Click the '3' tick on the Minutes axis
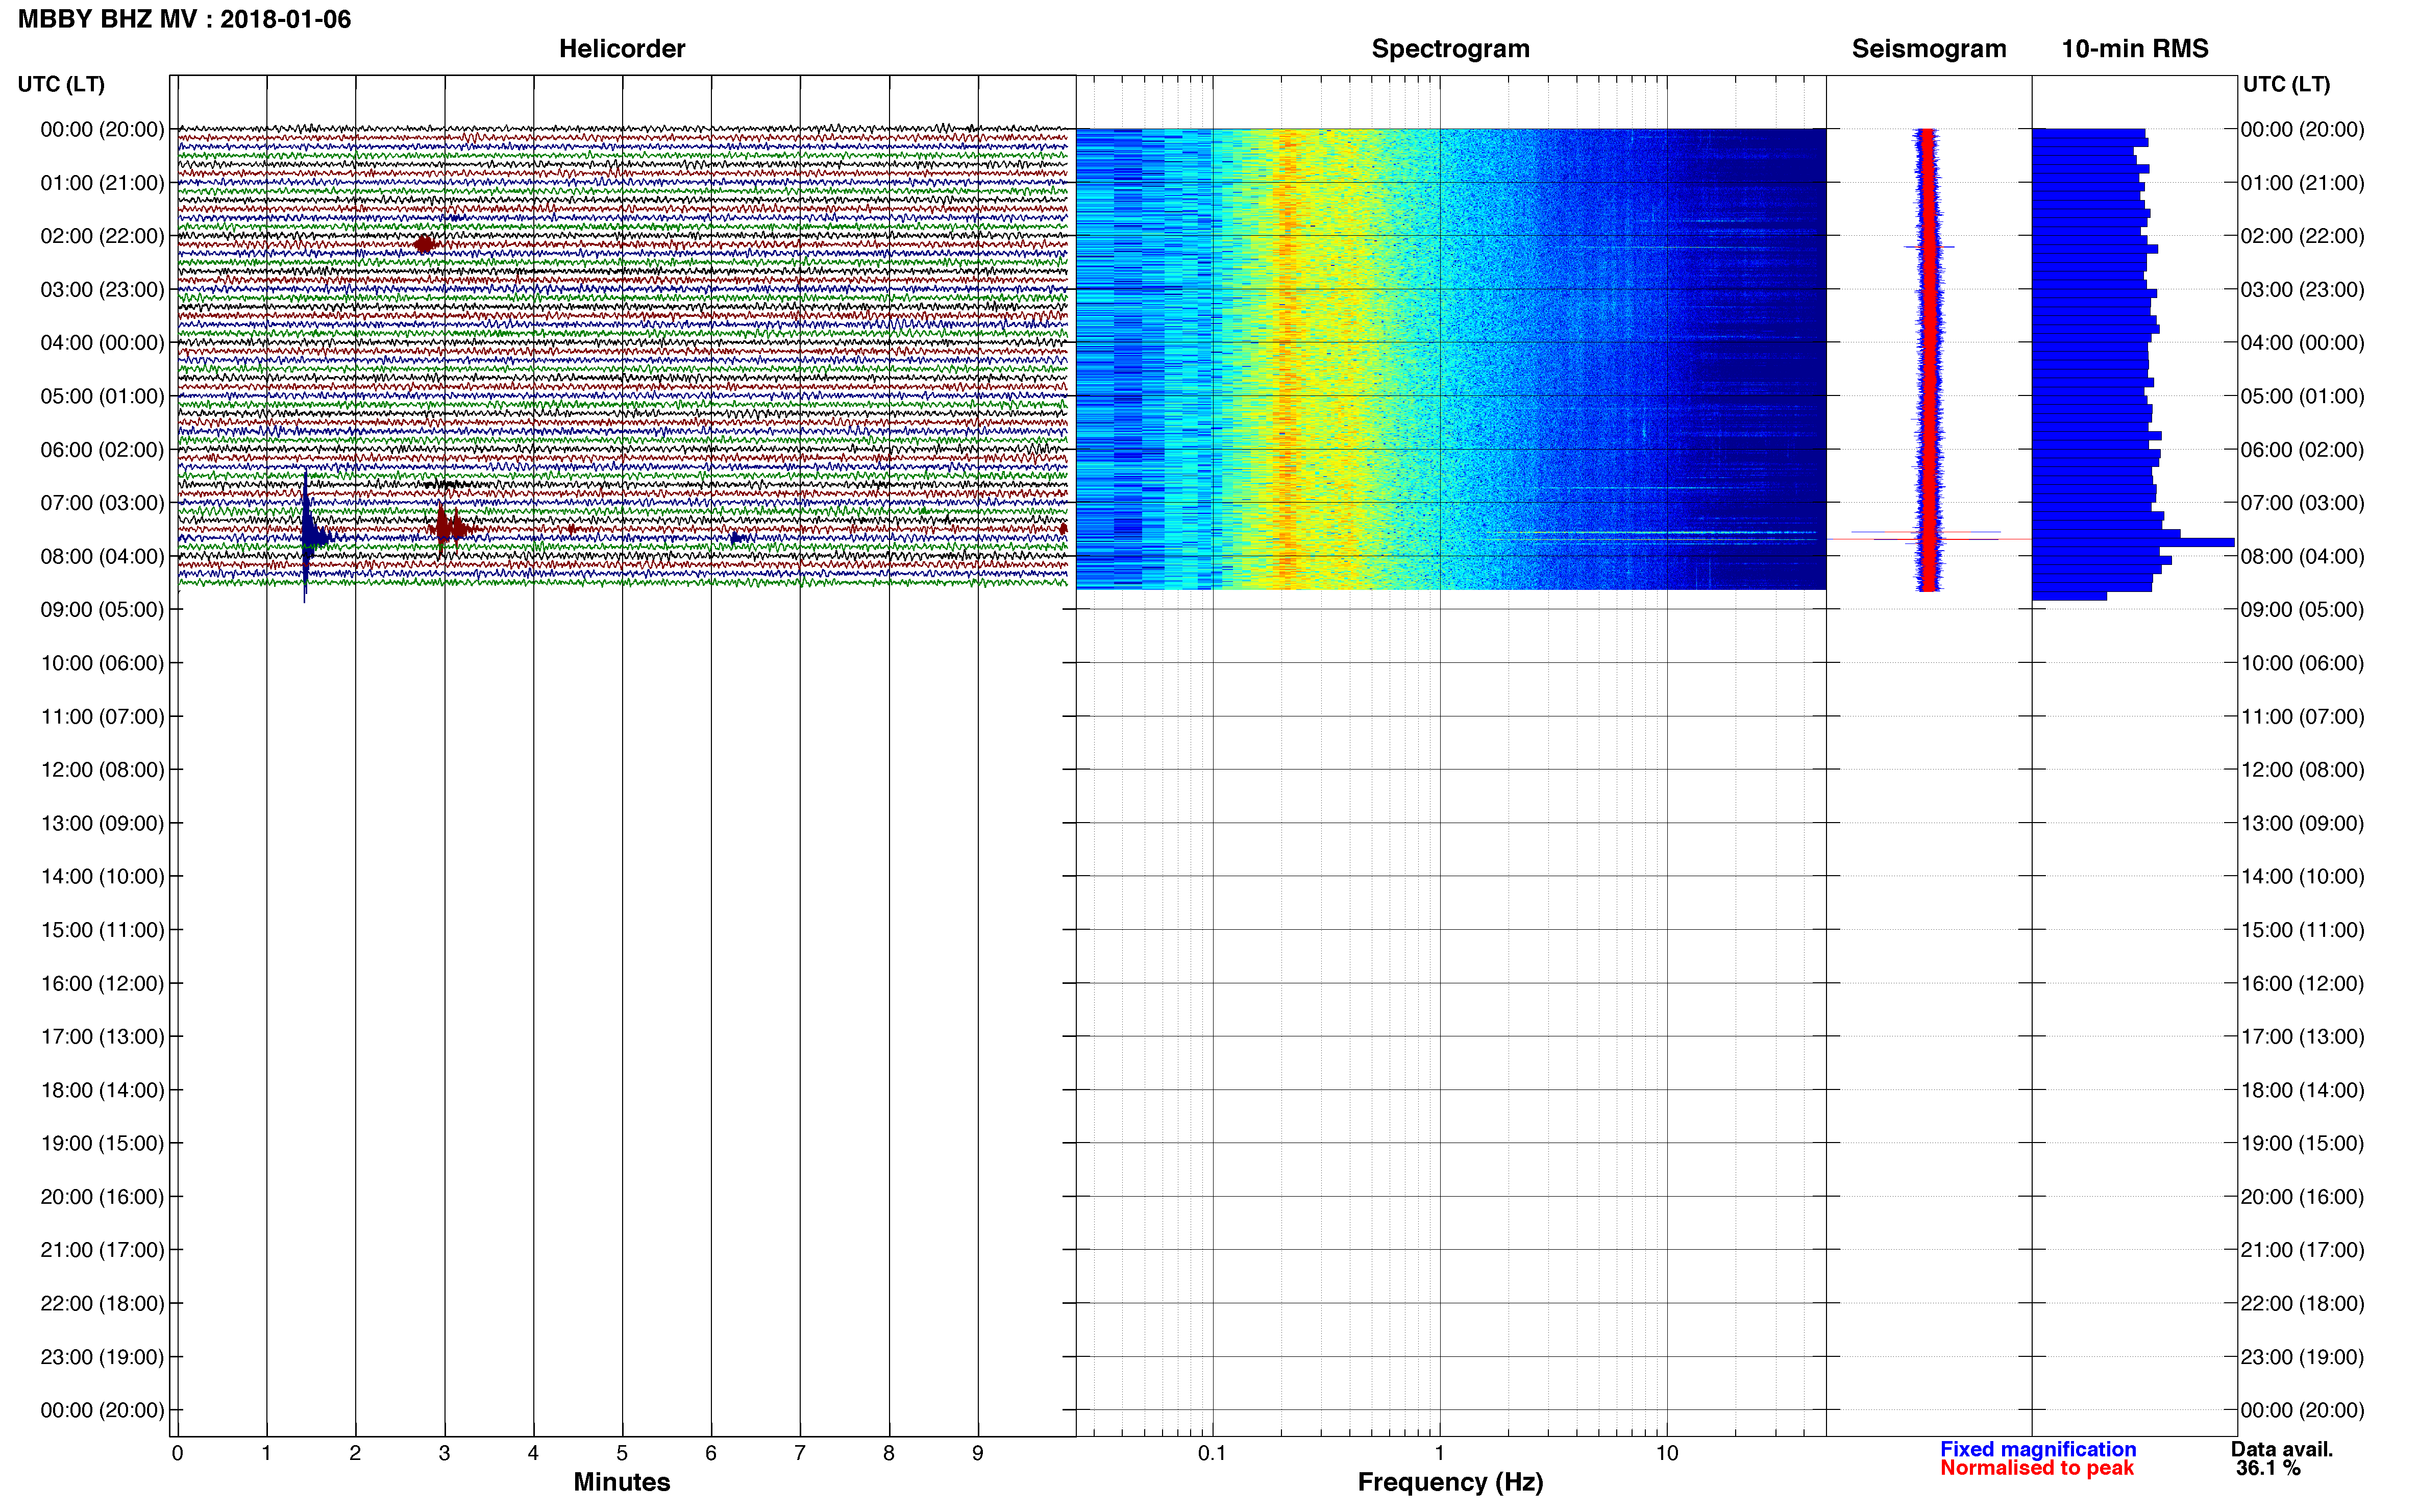The height and width of the screenshot is (1512, 2419). [x=444, y=1453]
